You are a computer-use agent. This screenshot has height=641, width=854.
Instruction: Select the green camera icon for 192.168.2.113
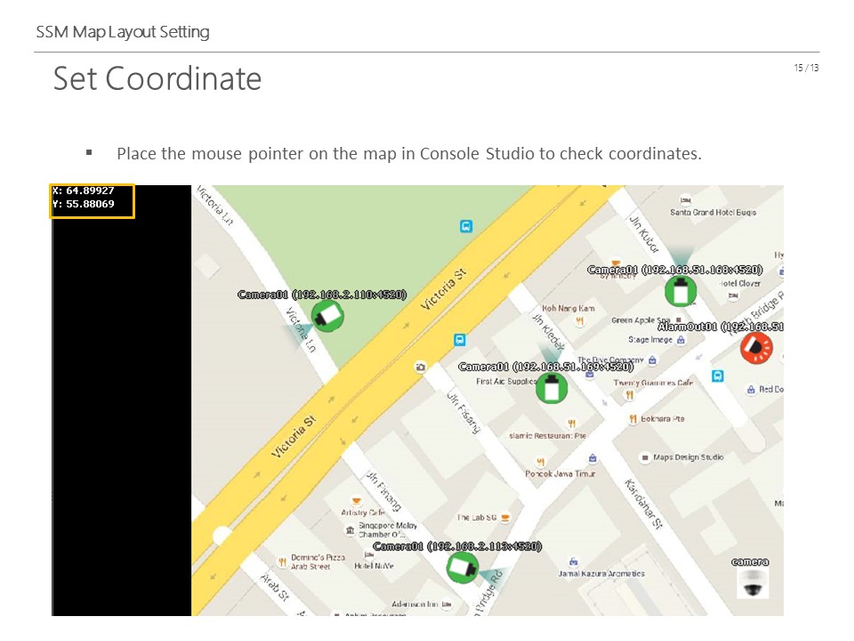[x=463, y=567]
